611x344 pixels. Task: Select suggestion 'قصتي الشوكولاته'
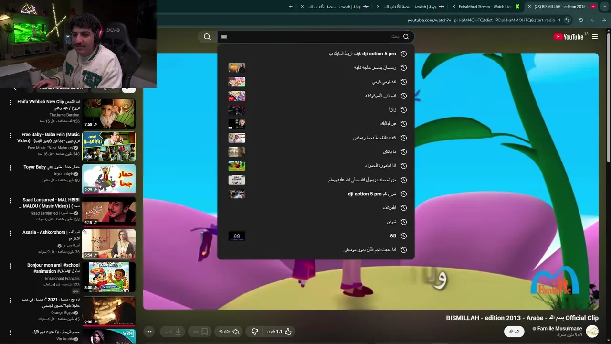[x=380, y=96]
